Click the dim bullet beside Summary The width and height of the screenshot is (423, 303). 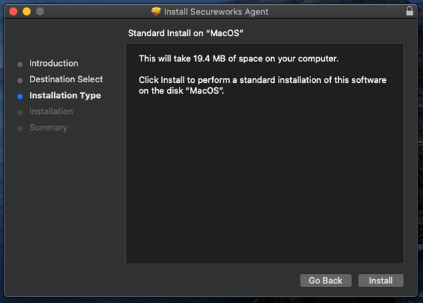tap(20, 128)
